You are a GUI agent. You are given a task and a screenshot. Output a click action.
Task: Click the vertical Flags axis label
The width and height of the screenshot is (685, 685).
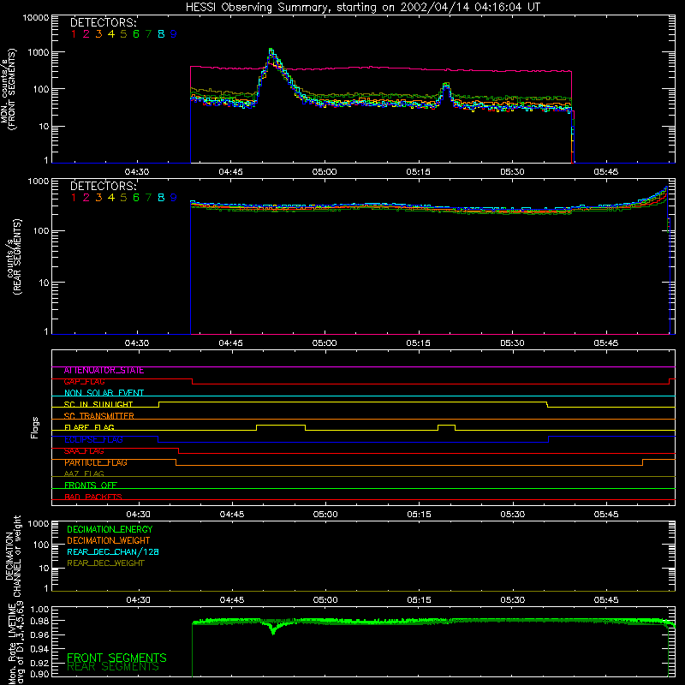click(35, 428)
